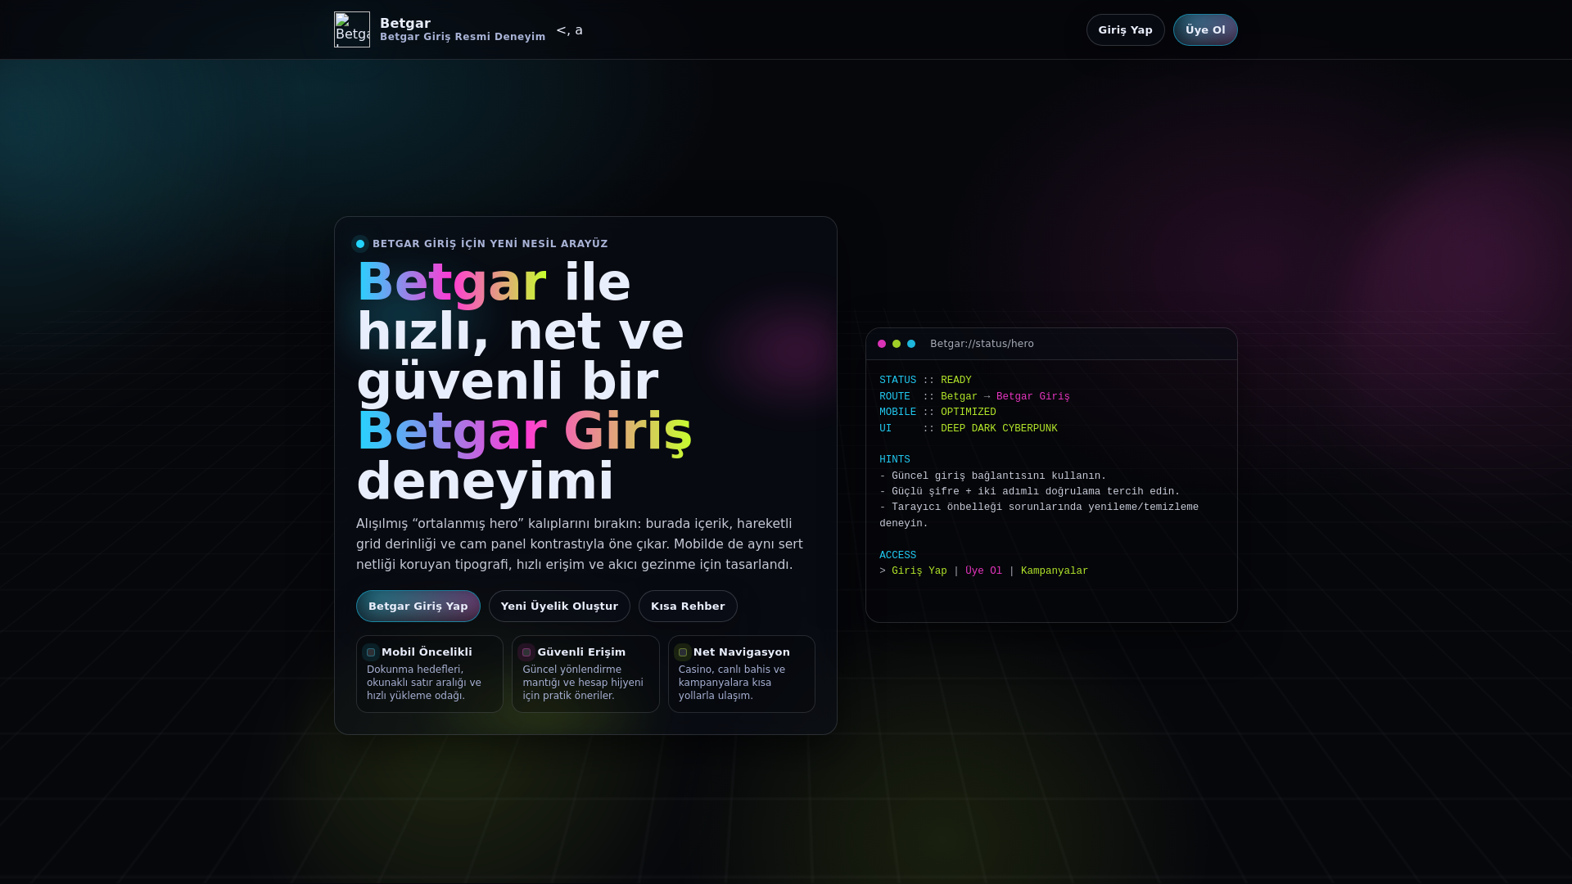The height and width of the screenshot is (884, 1572).
Task: Click the HINTS label in terminal
Action: (895, 460)
